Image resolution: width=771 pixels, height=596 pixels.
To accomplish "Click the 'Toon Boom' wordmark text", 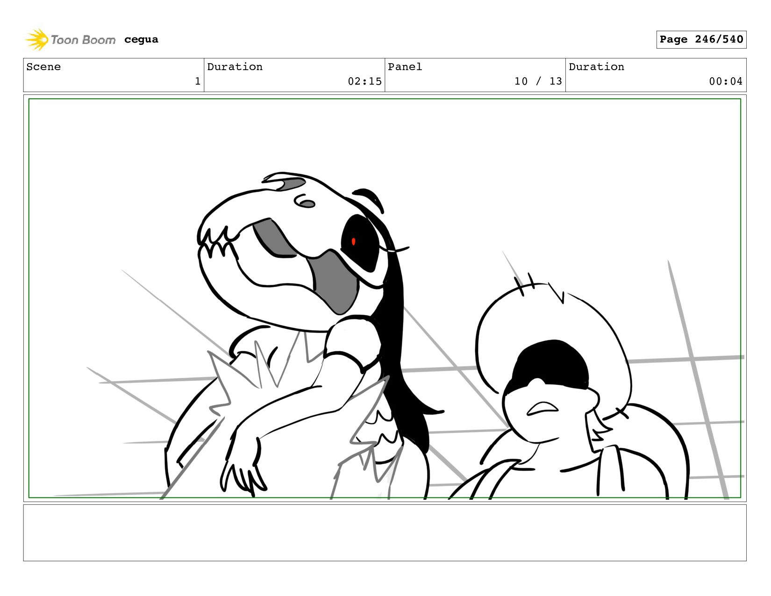I will (83, 40).
